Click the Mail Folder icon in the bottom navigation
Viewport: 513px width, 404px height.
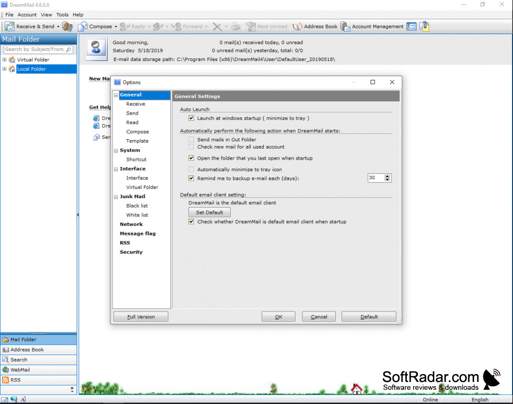click(x=6, y=339)
